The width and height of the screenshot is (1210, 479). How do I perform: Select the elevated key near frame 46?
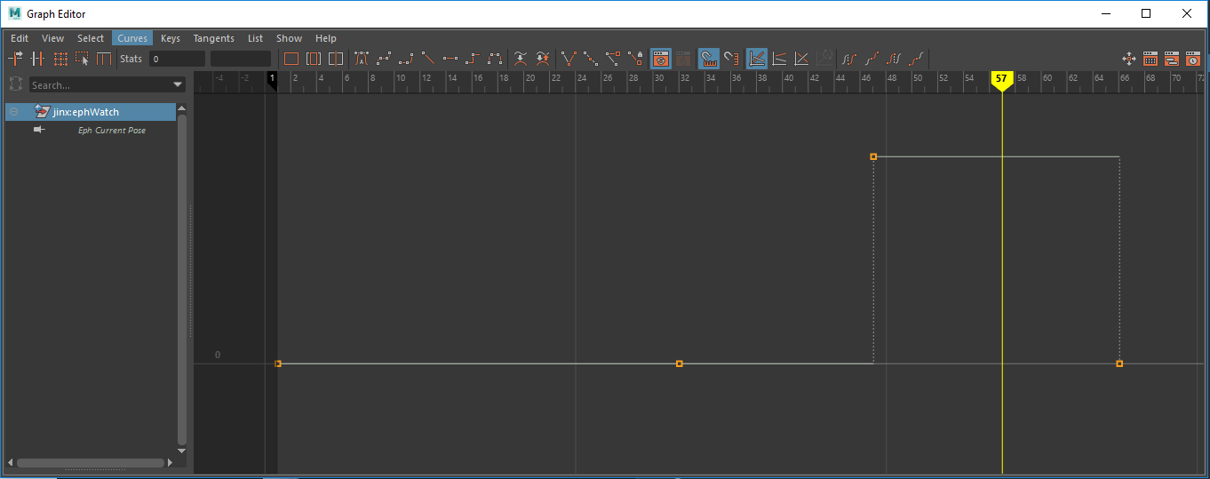[873, 156]
